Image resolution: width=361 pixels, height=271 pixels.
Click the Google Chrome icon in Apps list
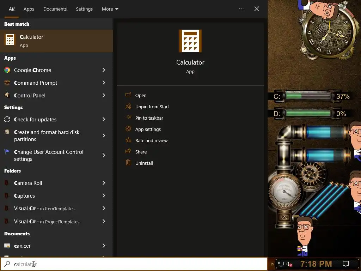7,70
